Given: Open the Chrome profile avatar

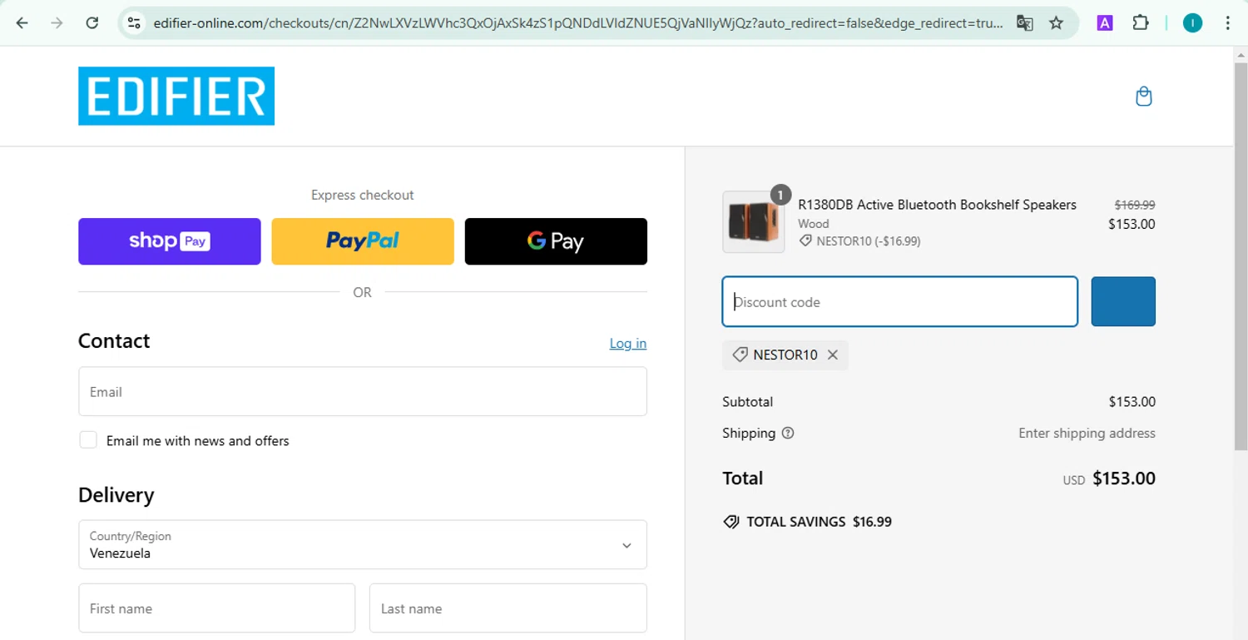Looking at the screenshot, I should coord(1193,23).
